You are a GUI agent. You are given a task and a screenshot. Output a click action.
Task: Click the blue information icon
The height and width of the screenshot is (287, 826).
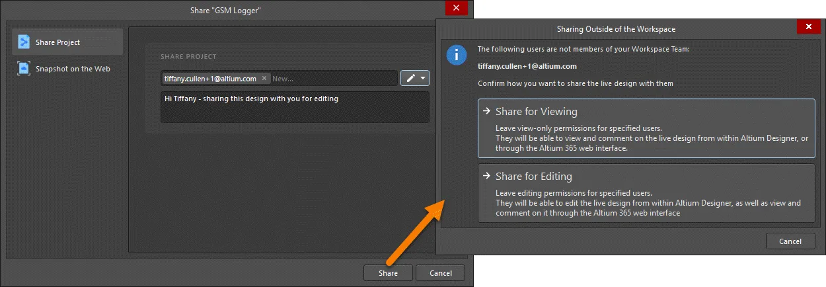457,55
